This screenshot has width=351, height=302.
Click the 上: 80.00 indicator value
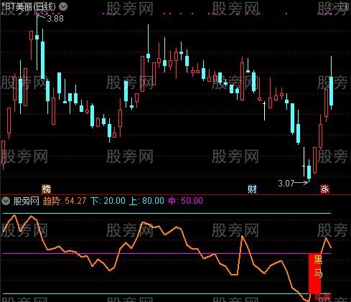pyautogui.click(x=146, y=201)
